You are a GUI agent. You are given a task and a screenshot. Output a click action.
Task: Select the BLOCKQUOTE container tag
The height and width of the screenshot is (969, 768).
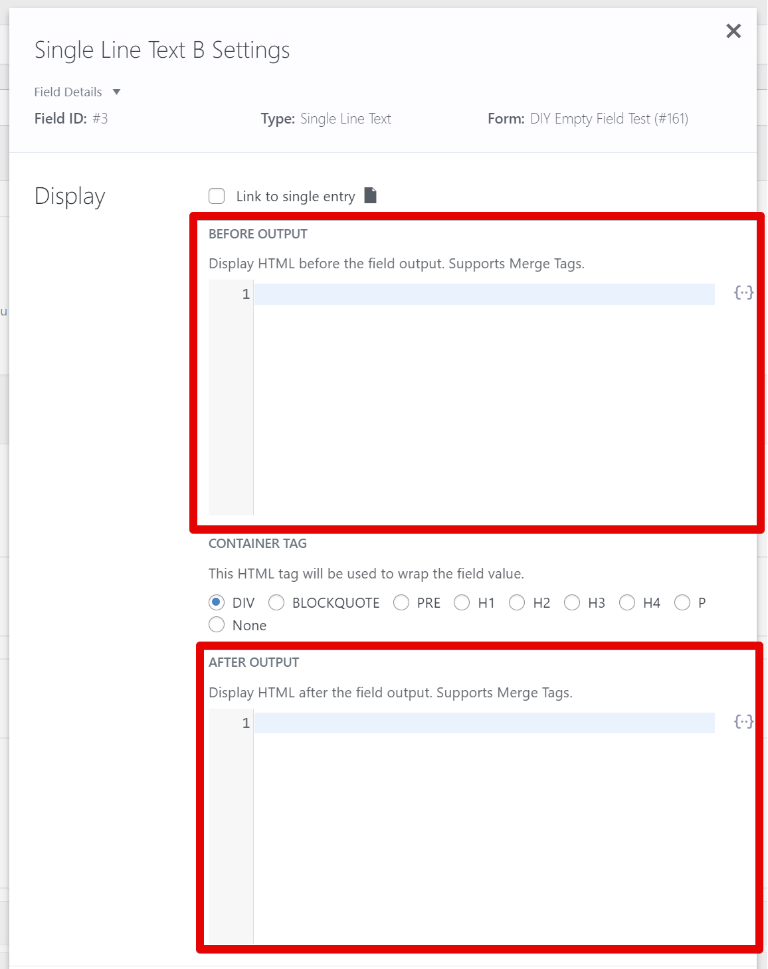(x=276, y=602)
